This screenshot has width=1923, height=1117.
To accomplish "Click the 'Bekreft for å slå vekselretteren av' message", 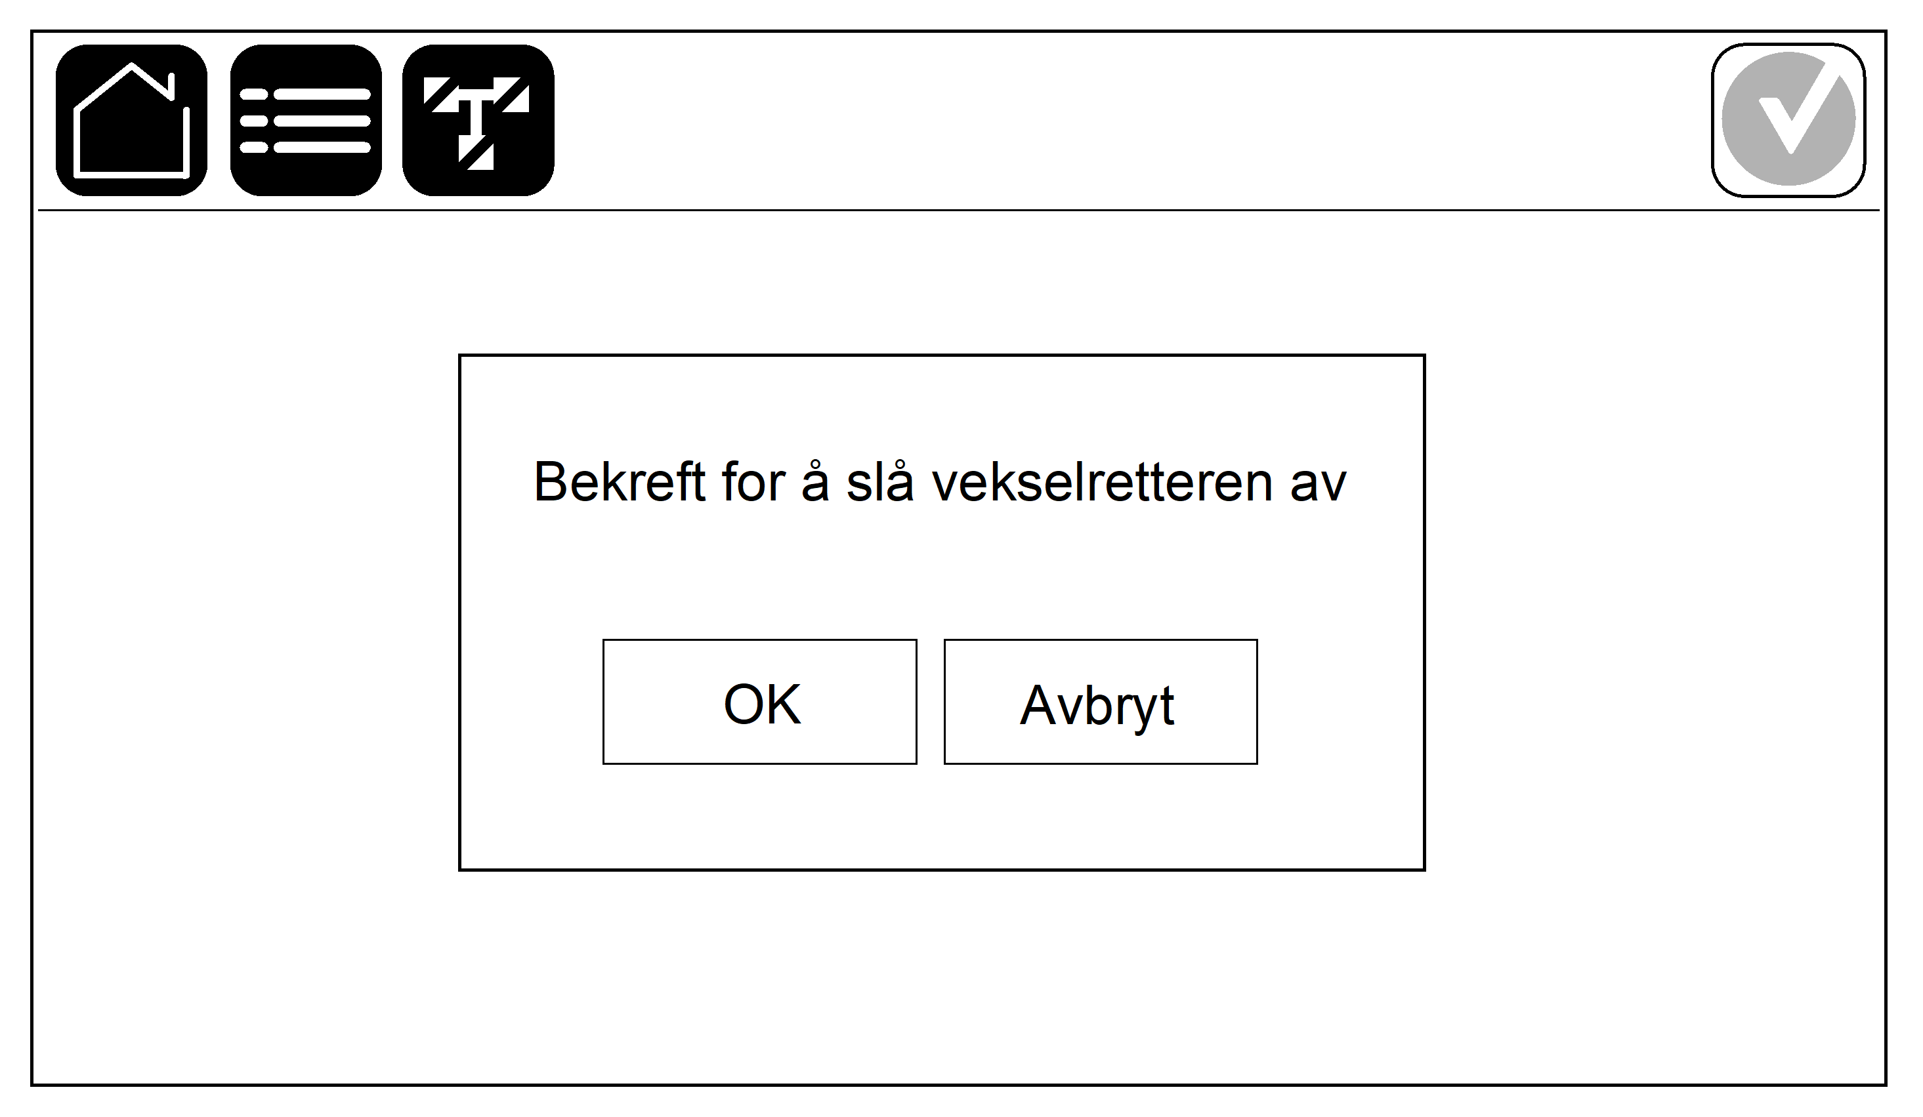I will point(940,482).
